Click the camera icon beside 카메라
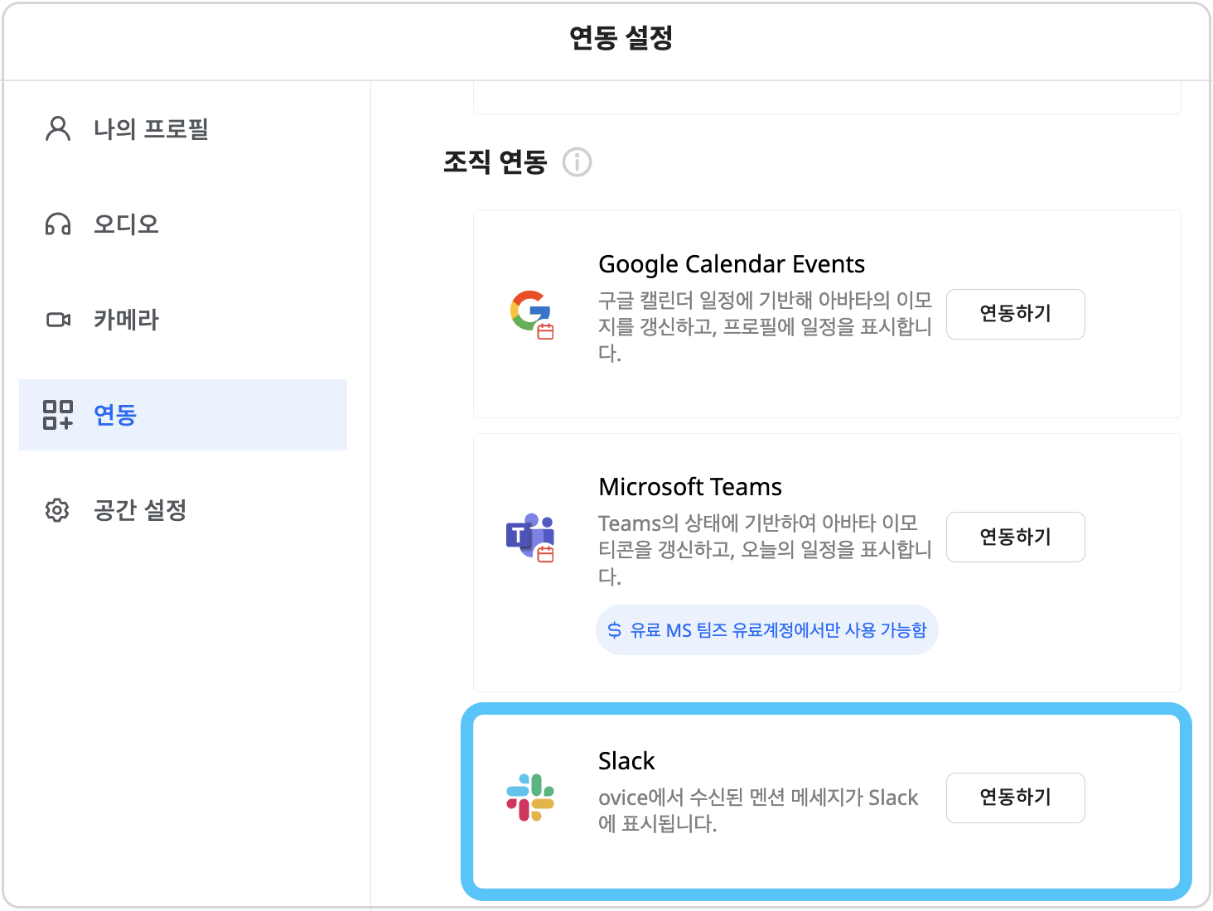Image resolution: width=1213 pixels, height=911 pixels. coord(56,320)
